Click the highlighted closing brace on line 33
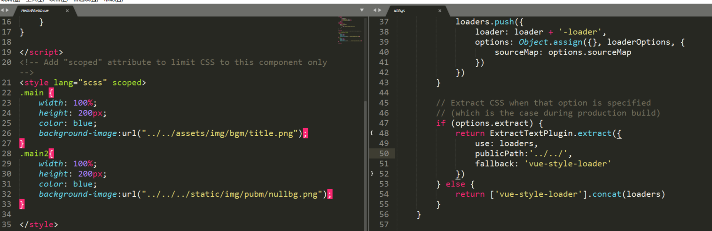The image size is (712, 231). click(22, 204)
